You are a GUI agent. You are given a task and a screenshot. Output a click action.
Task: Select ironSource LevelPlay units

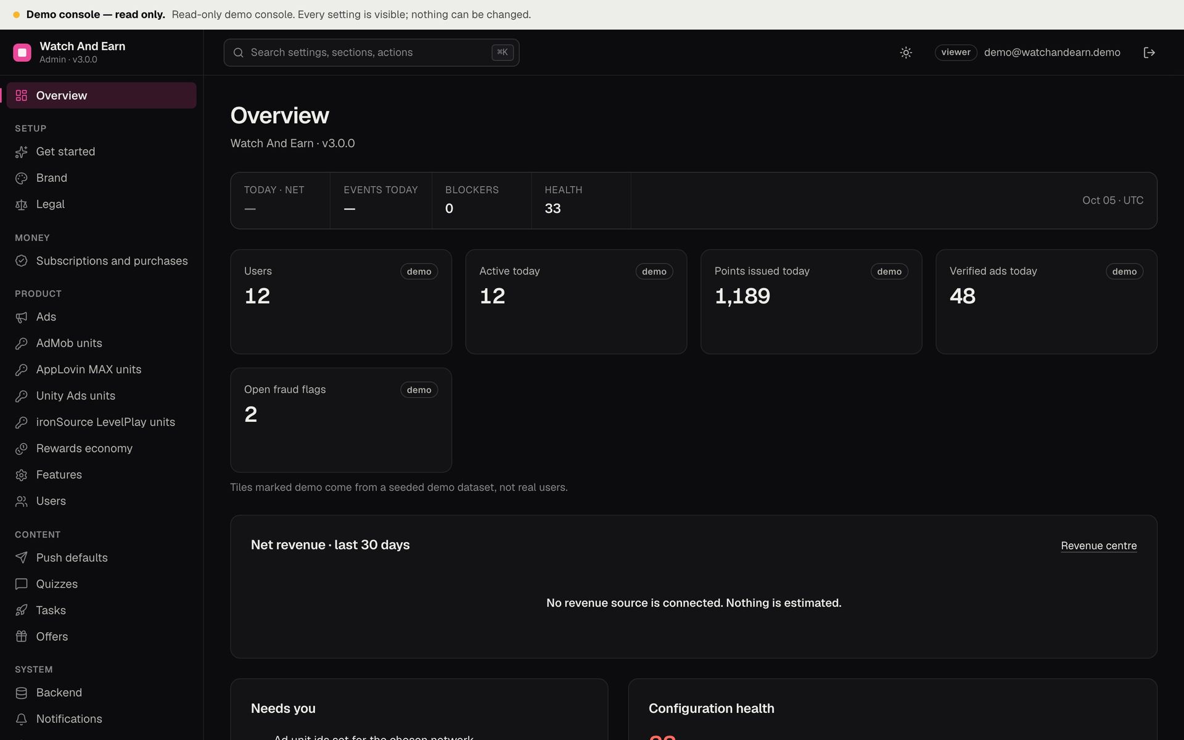tap(102, 422)
